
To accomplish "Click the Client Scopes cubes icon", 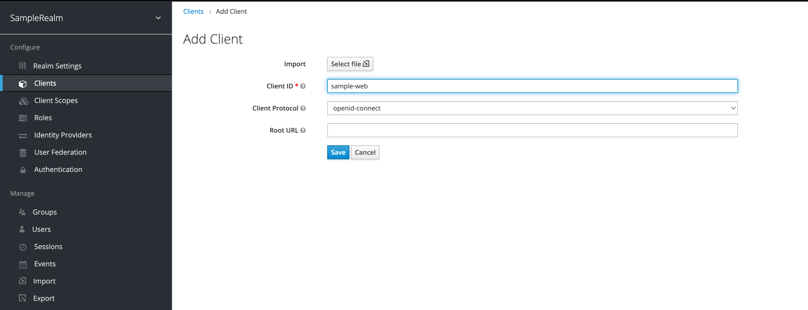I will click(x=23, y=101).
